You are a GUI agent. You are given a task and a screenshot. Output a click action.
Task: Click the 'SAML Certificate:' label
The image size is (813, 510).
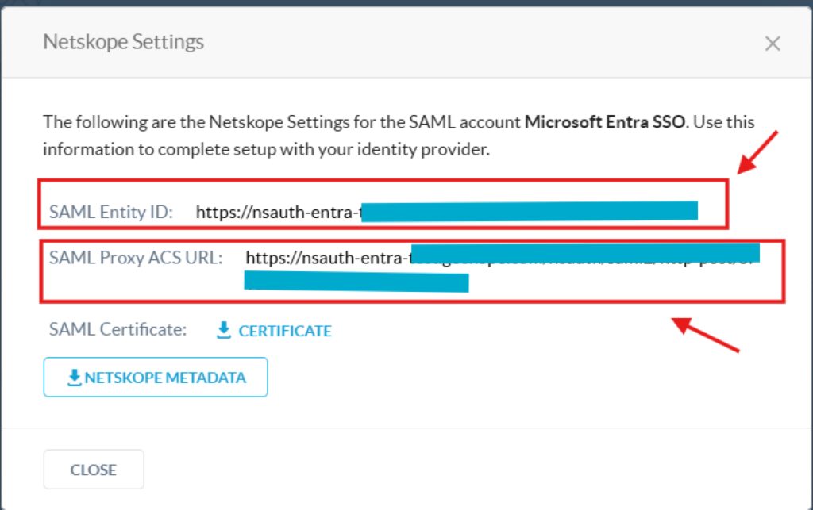pos(118,329)
